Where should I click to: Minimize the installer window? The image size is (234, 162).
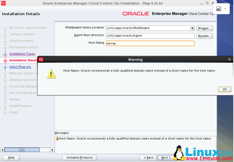(x=201, y=3)
